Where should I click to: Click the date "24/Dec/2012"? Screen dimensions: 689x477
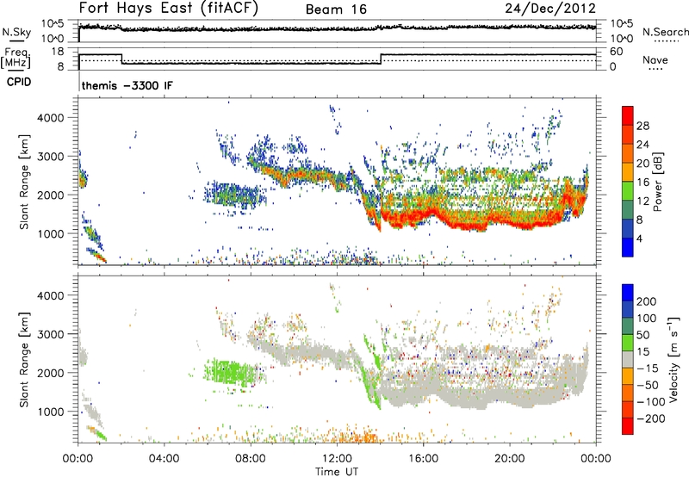tap(550, 9)
